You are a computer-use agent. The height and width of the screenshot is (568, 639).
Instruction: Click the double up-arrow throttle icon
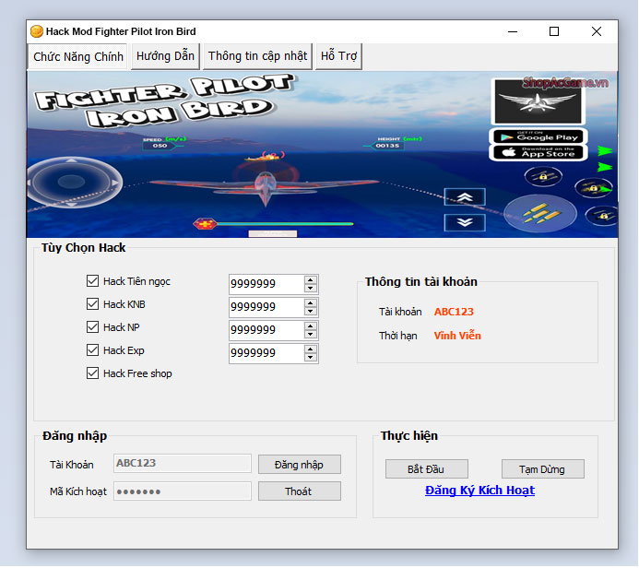[x=465, y=197]
